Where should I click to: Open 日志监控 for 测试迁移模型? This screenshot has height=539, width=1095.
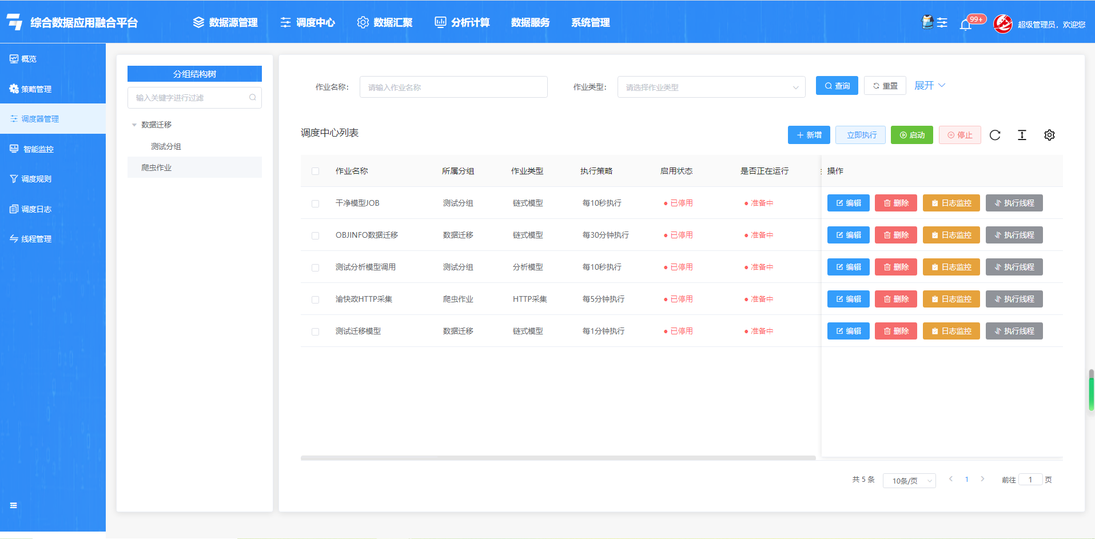[951, 331]
